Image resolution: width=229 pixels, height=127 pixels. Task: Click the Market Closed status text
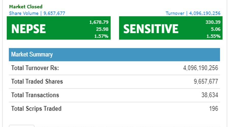26,7
